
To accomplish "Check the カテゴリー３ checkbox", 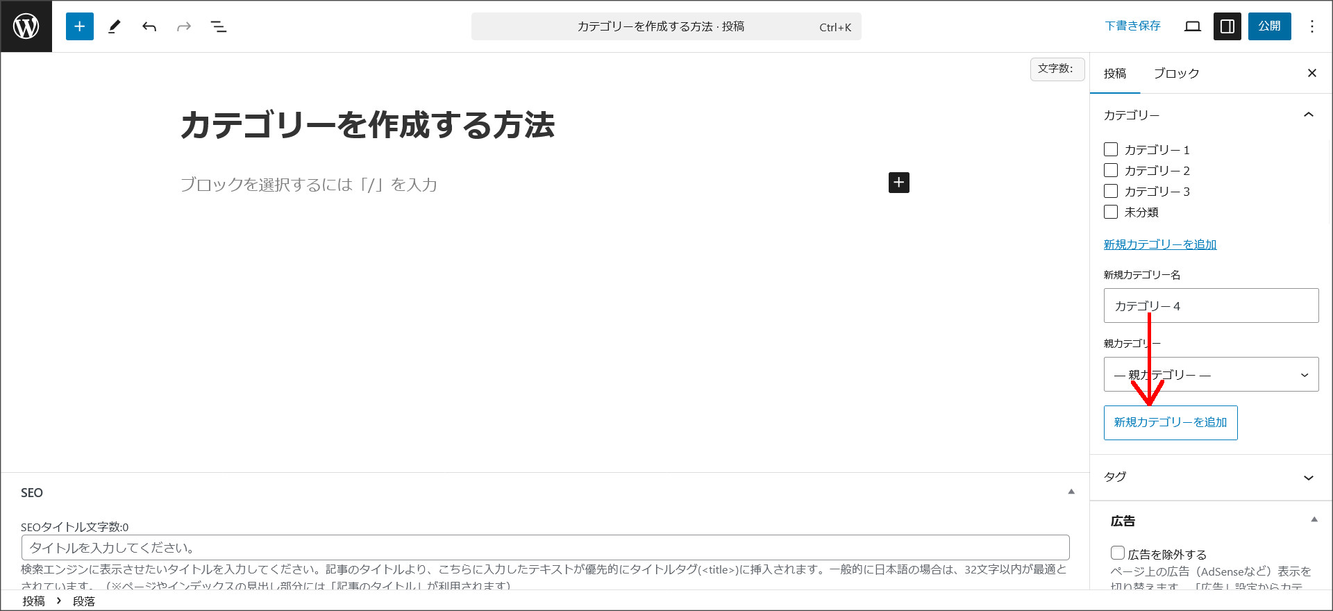I will point(1111,191).
